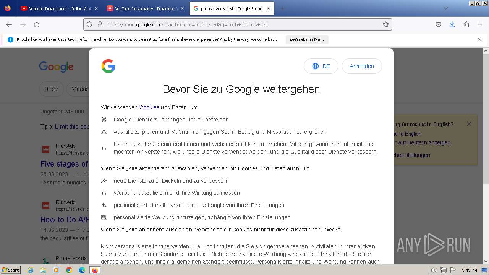Click the PropellerAds result title

pyautogui.click(x=71, y=258)
